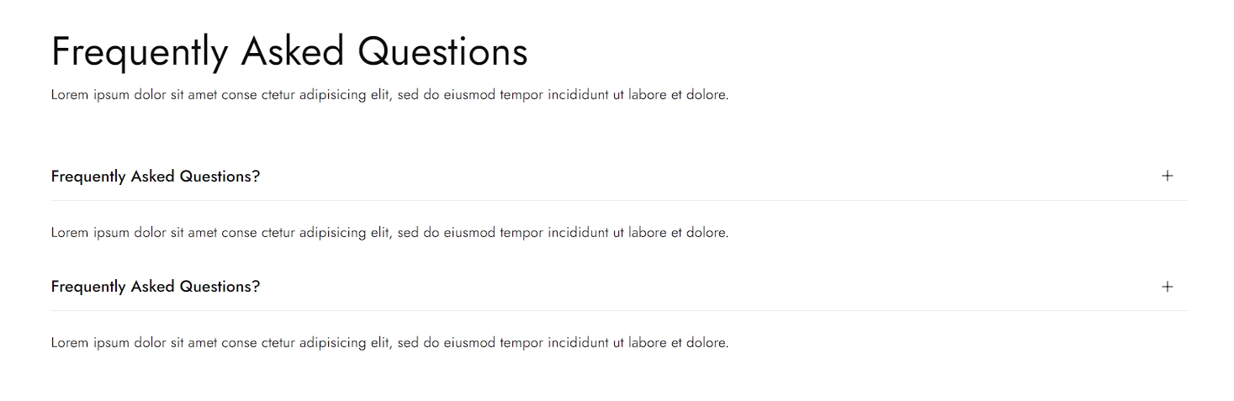Expand the second "Frequently Asked Questions?" accordion title
1234x401 pixels.
[x=156, y=287]
